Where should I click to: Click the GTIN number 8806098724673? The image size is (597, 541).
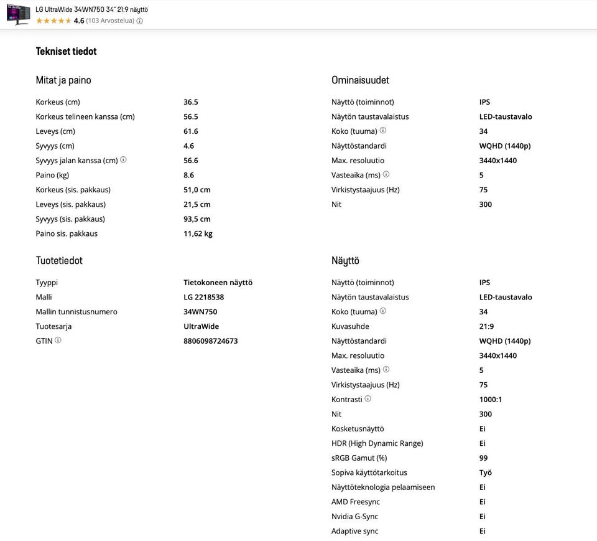pyautogui.click(x=210, y=341)
